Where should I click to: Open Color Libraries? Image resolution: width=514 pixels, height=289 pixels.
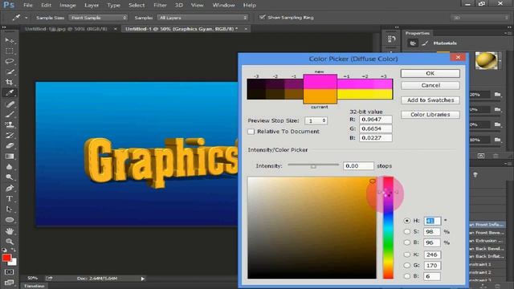(x=430, y=115)
